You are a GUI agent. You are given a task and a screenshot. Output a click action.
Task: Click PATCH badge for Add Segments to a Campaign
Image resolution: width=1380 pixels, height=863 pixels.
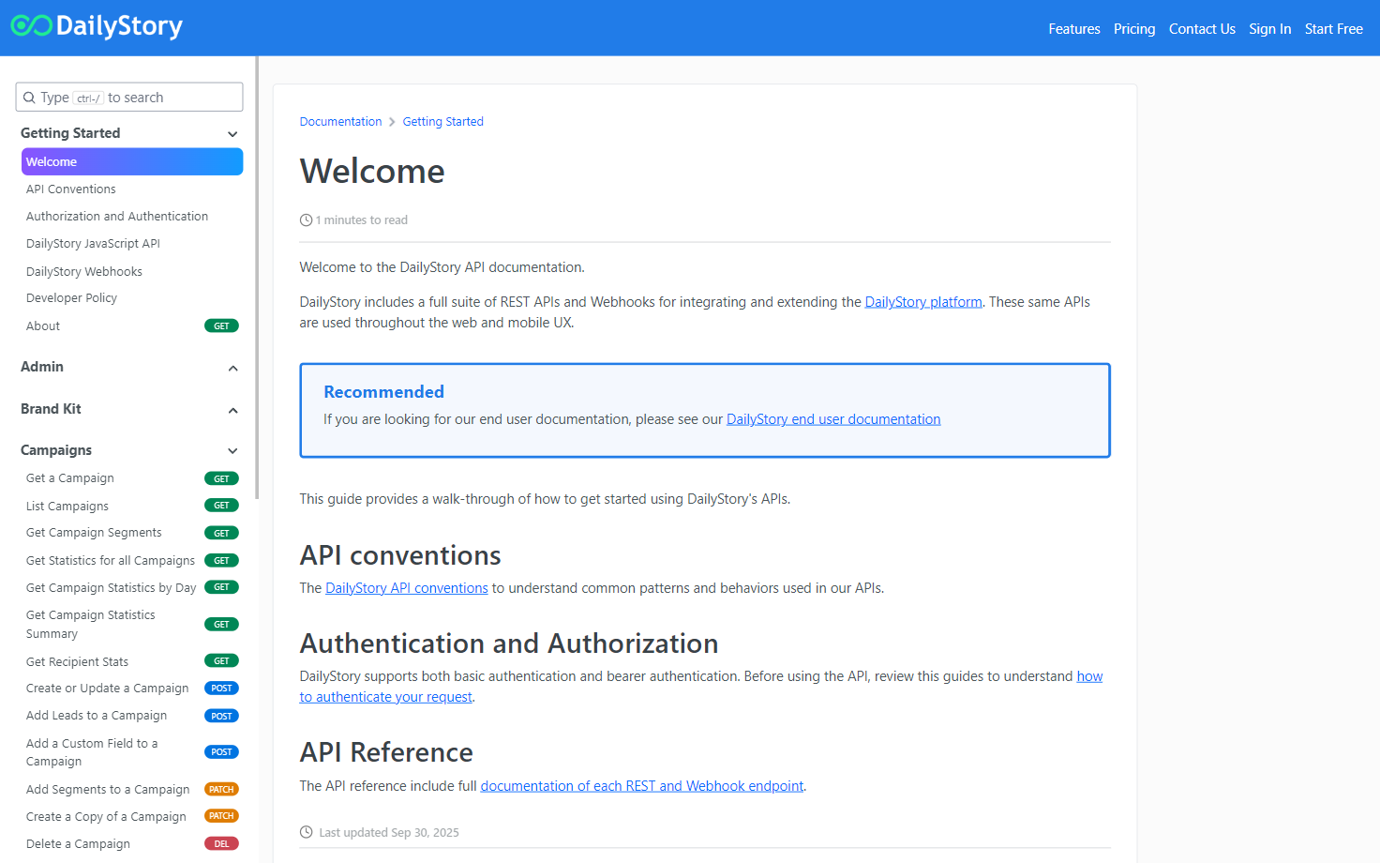click(x=221, y=790)
